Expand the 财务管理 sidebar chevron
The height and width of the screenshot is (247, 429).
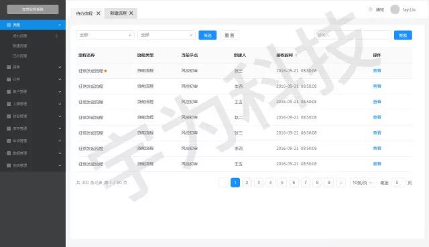[60, 116]
